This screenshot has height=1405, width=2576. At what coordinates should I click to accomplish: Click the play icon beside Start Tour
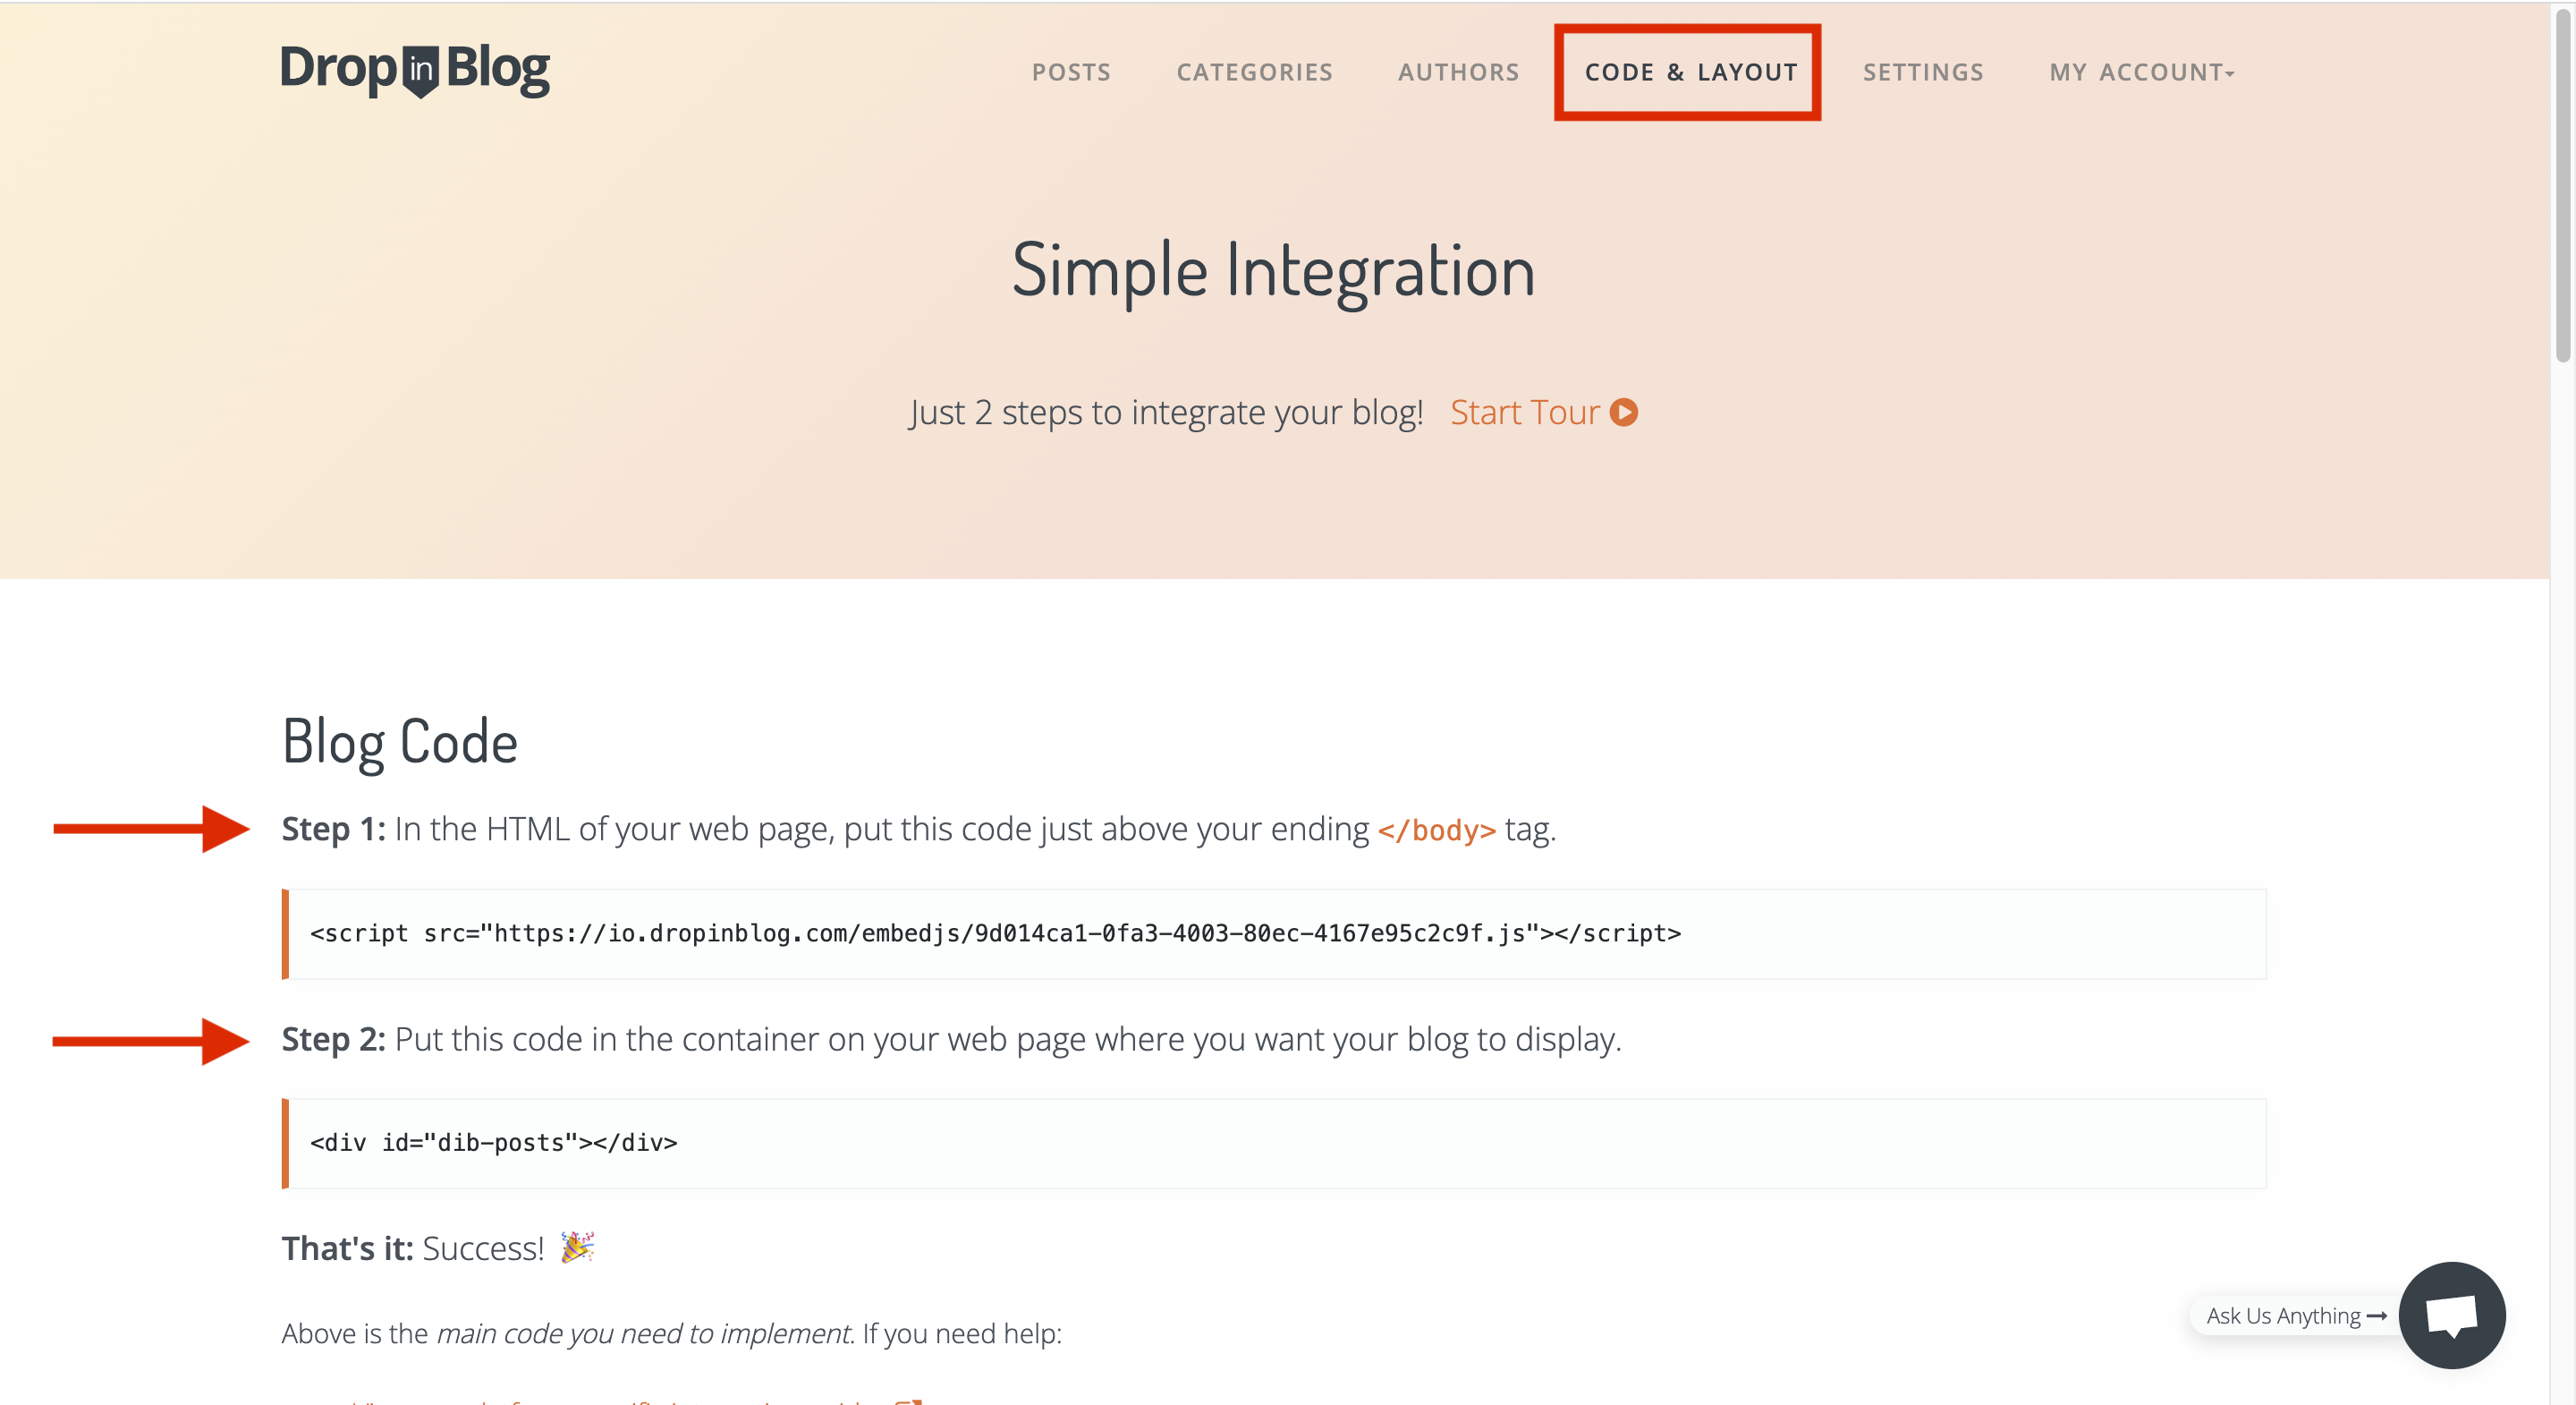click(x=1624, y=413)
